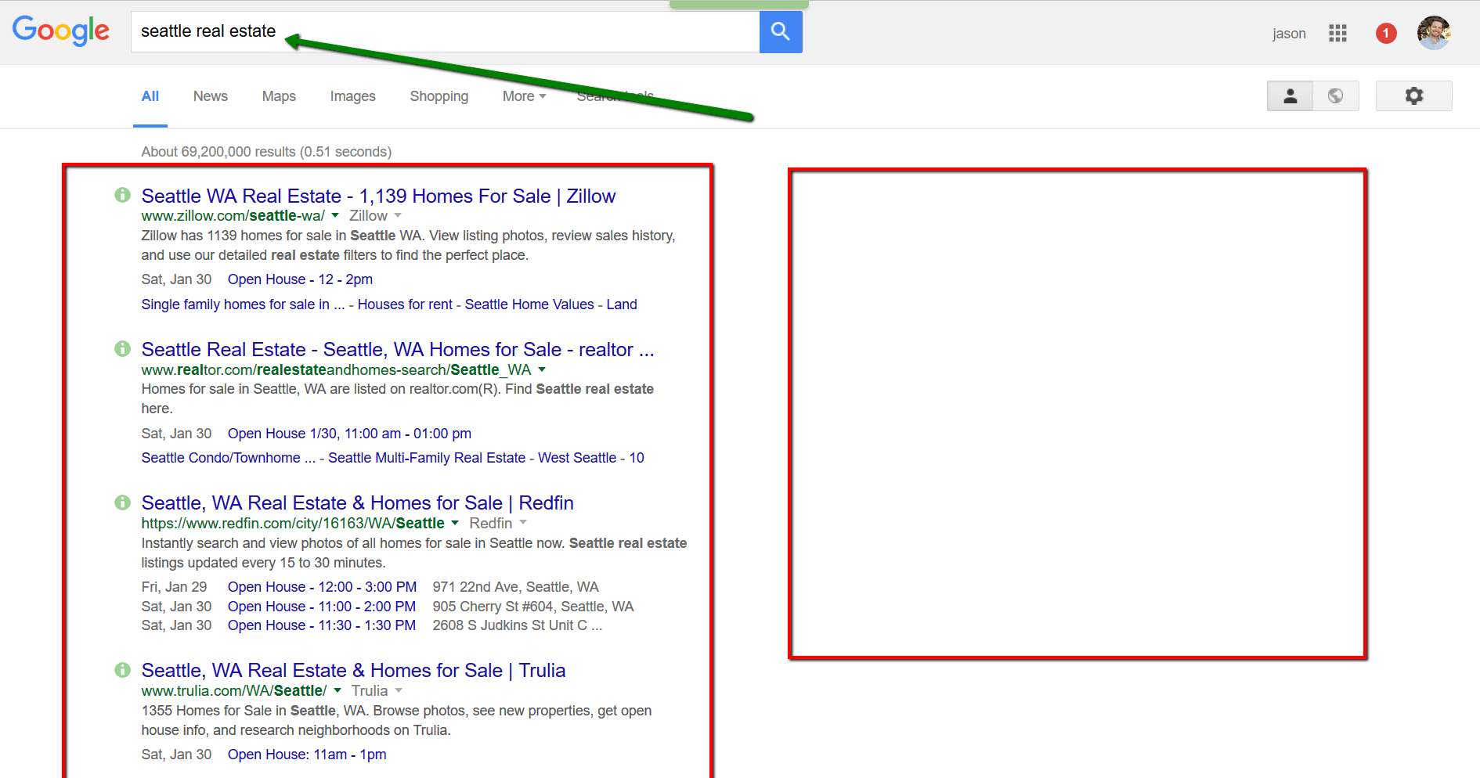Viewport: 1480px width, 778px height.
Task: Open the realtor Seattle Real Estate result title
Action: [398, 349]
